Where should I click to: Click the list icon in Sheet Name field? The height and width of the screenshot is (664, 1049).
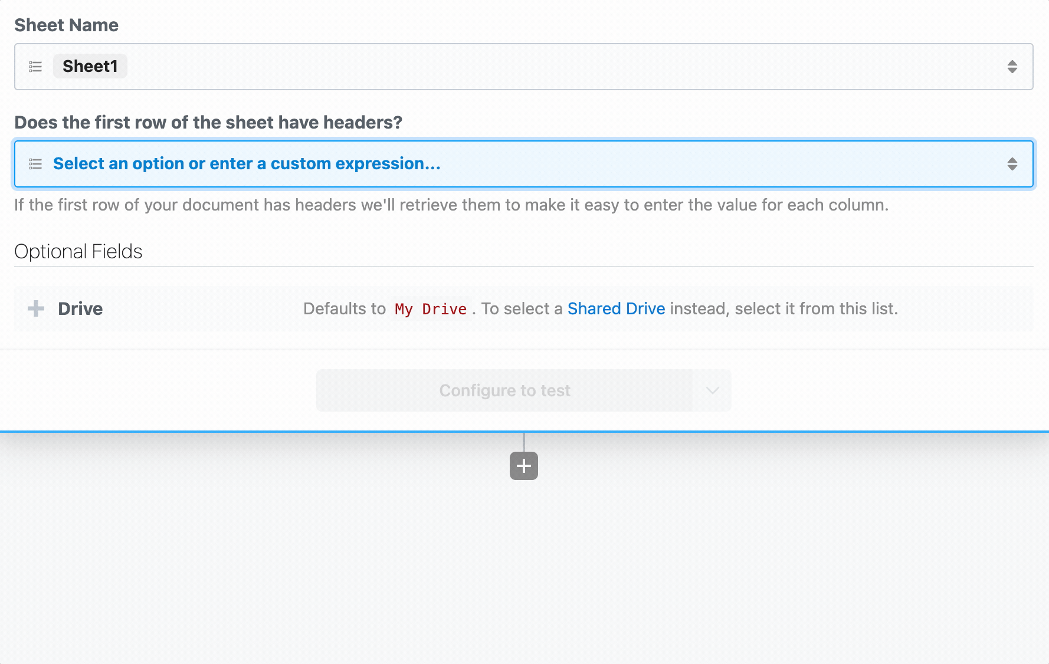(35, 67)
